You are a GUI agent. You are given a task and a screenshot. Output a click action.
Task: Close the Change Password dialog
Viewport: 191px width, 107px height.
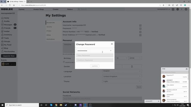112,44
